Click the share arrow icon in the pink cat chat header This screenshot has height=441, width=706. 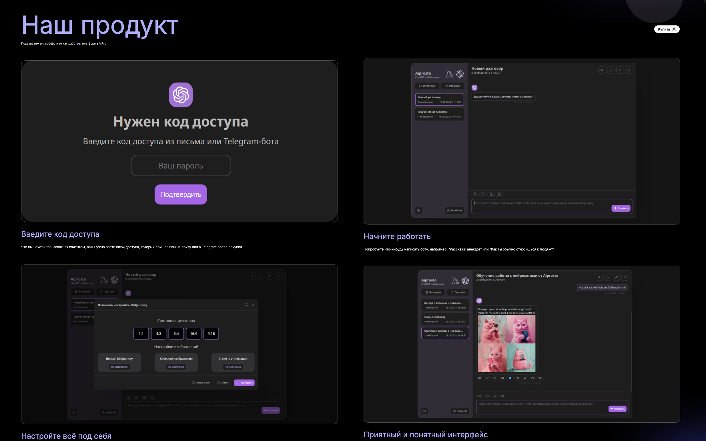[x=599, y=277]
